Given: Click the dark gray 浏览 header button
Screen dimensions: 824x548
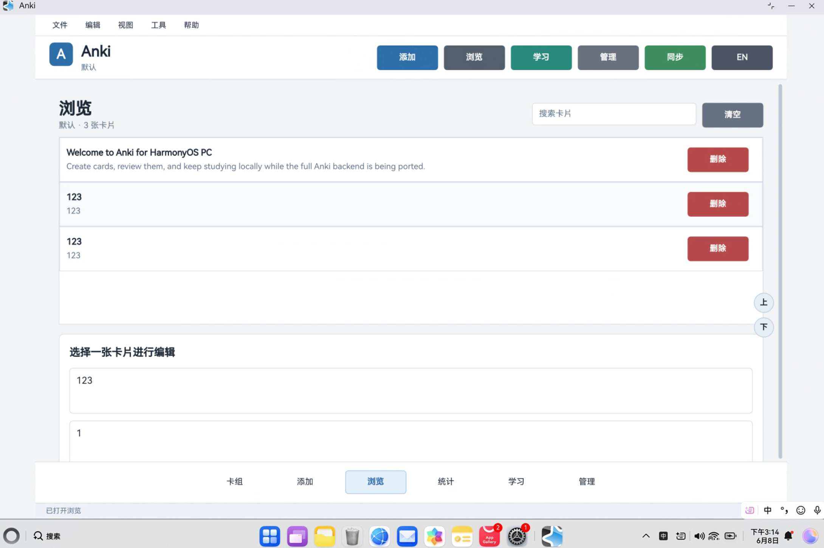Looking at the screenshot, I should (474, 57).
